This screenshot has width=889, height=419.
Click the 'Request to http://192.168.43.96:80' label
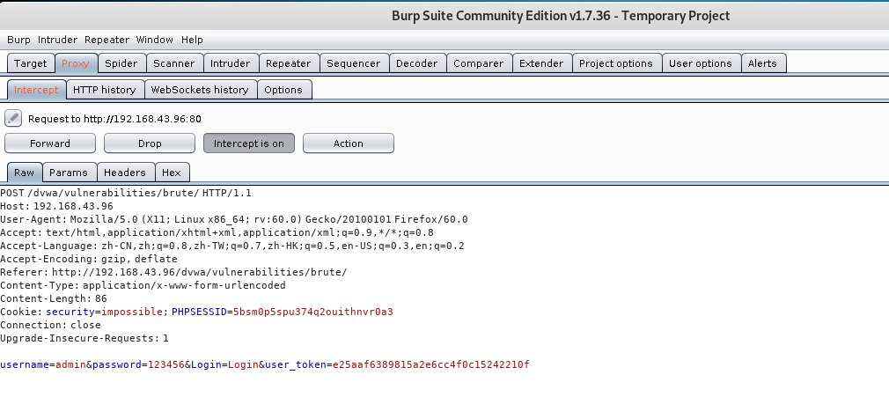[x=114, y=119]
